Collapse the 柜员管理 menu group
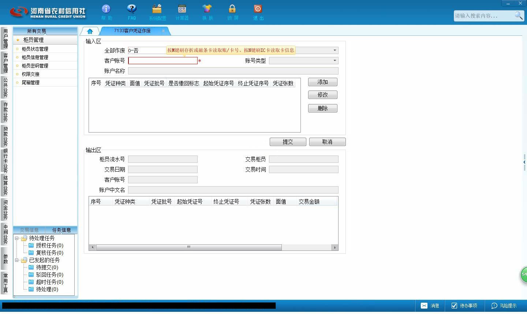The image size is (527, 314). tap(18, 40)
